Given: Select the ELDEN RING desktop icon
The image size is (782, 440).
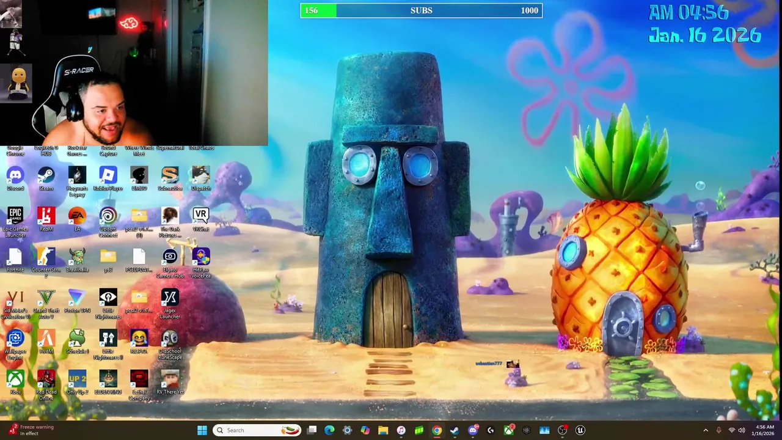Looking at the screenshot, I should (x=108, y=383).
